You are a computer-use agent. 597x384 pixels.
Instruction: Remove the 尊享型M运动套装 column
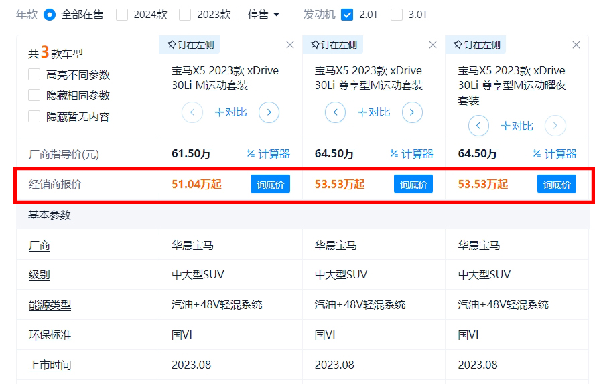pos(433,45)
